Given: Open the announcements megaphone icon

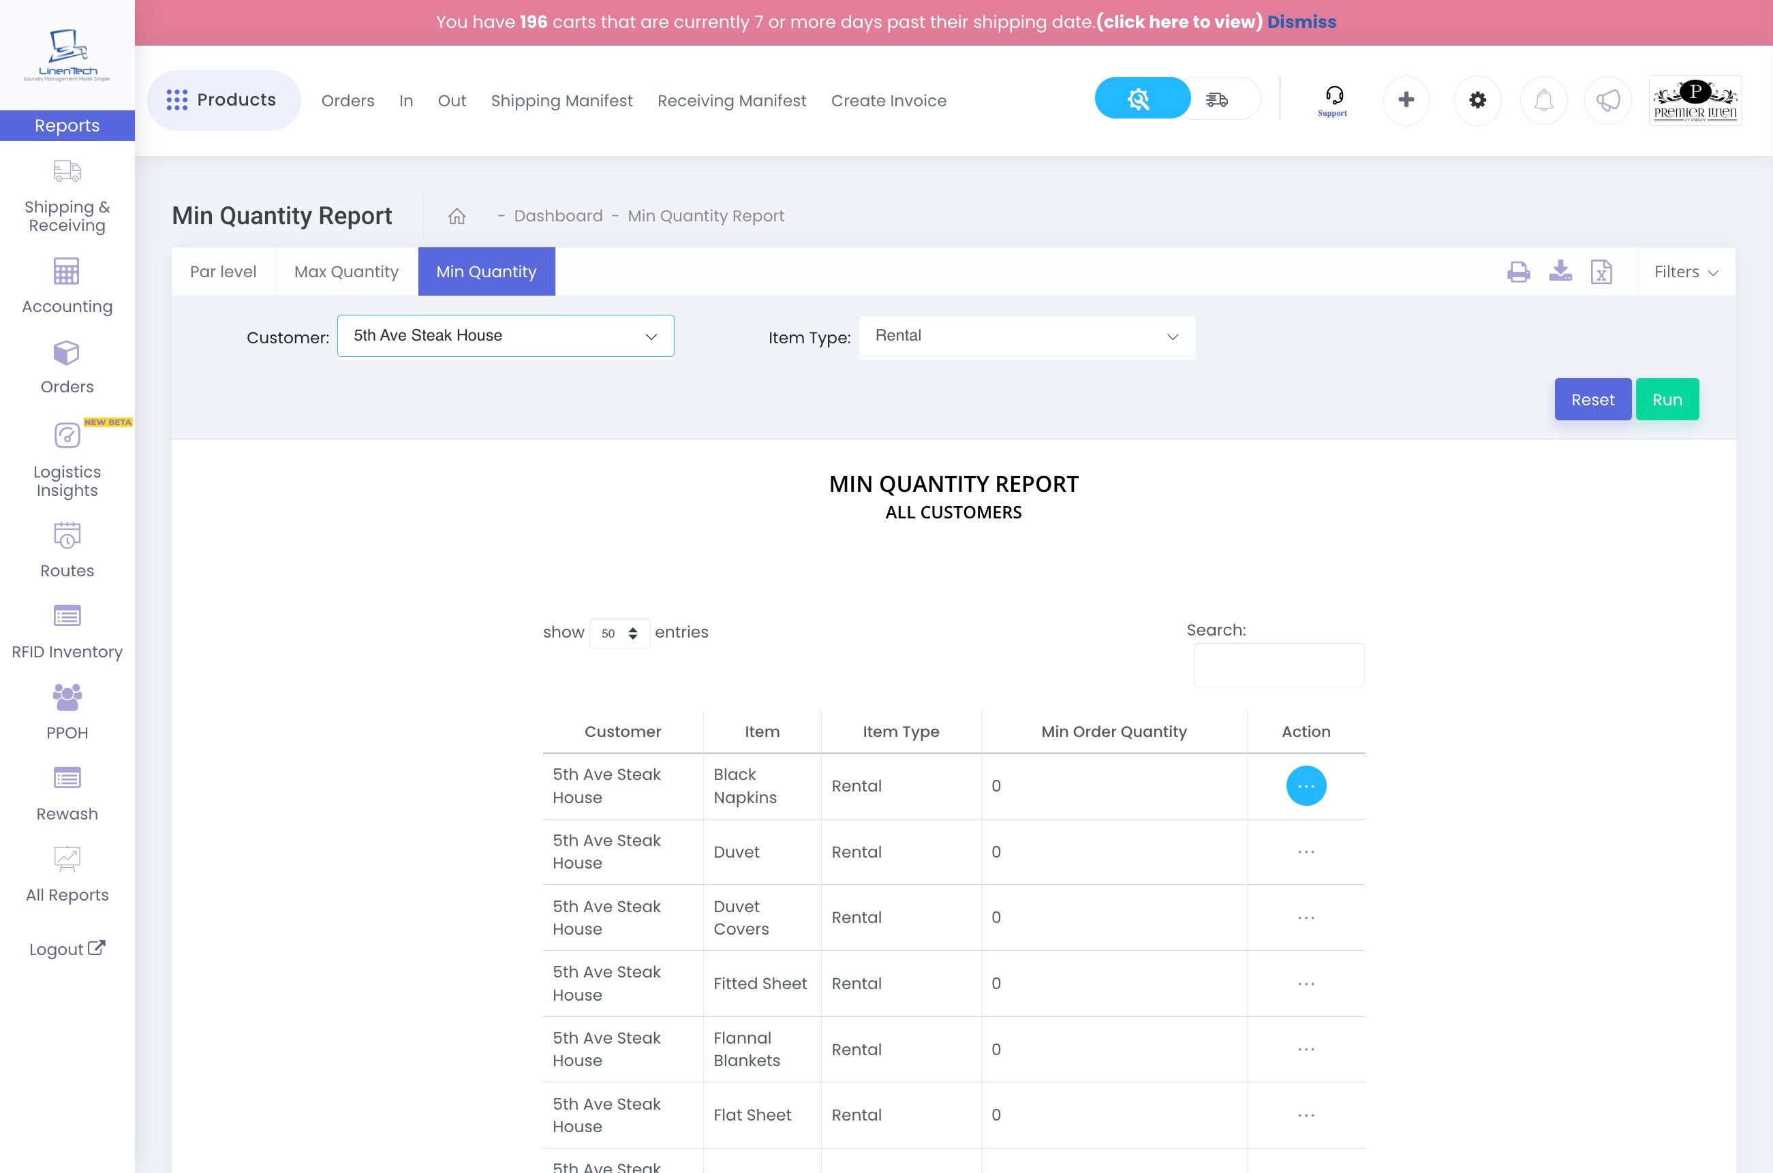Looking at the screenshot, I should pyautogui.click(x=1607, y=100).
